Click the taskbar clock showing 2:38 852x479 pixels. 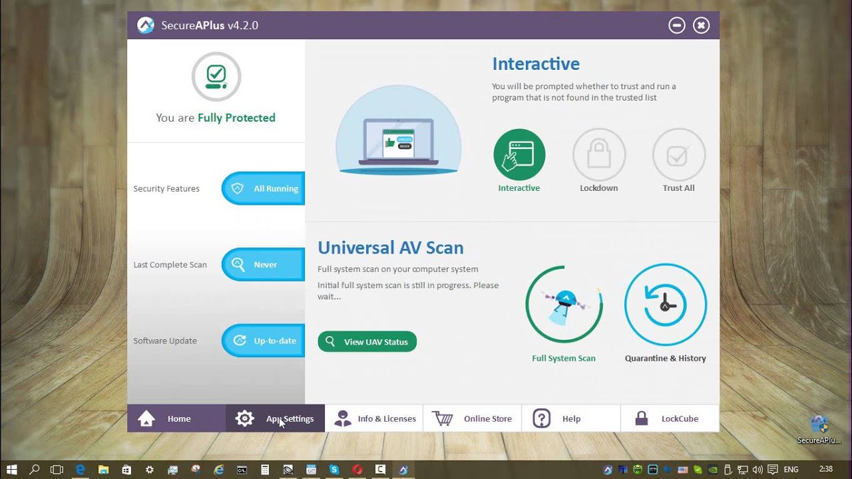(826, 469)
